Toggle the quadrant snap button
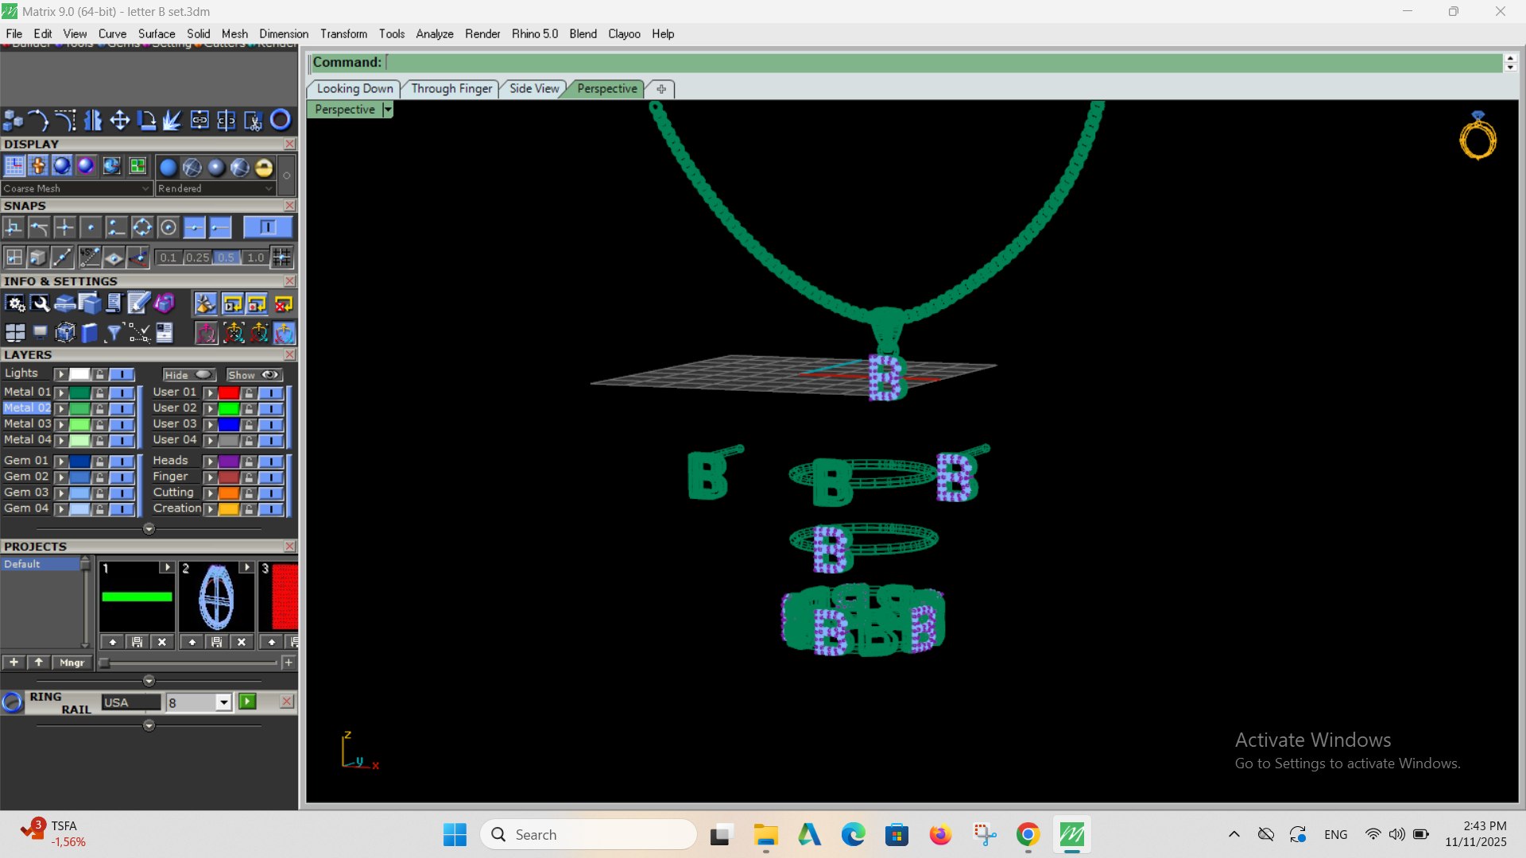This screenshot has width=1526, height=858. click(142, 228)
